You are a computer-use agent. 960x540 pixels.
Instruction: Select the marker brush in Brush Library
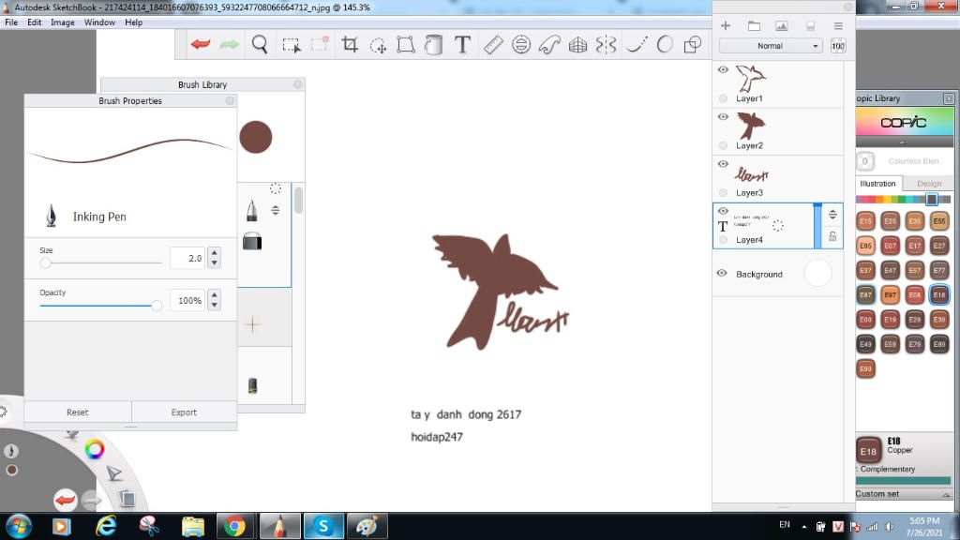pos(251,241)
